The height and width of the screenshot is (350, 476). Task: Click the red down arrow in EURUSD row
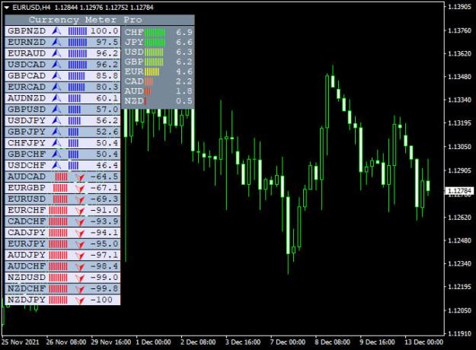[80, 199]
